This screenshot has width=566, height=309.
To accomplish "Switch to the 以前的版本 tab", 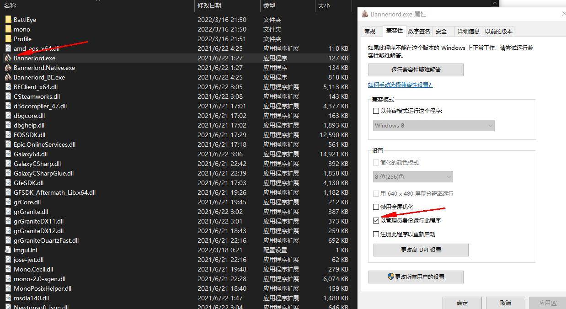I will point(499,32).
